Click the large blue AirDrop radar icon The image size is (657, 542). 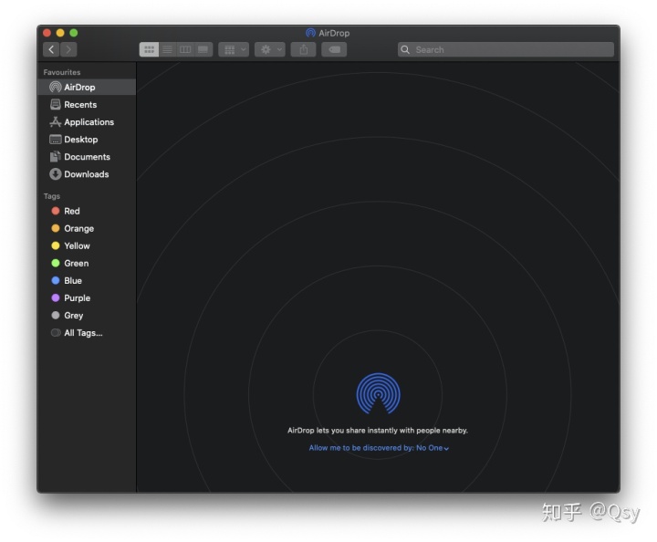379,393
